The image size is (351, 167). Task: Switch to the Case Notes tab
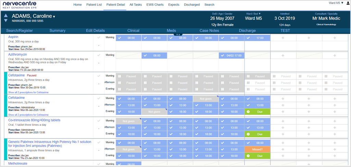[209, 31]
